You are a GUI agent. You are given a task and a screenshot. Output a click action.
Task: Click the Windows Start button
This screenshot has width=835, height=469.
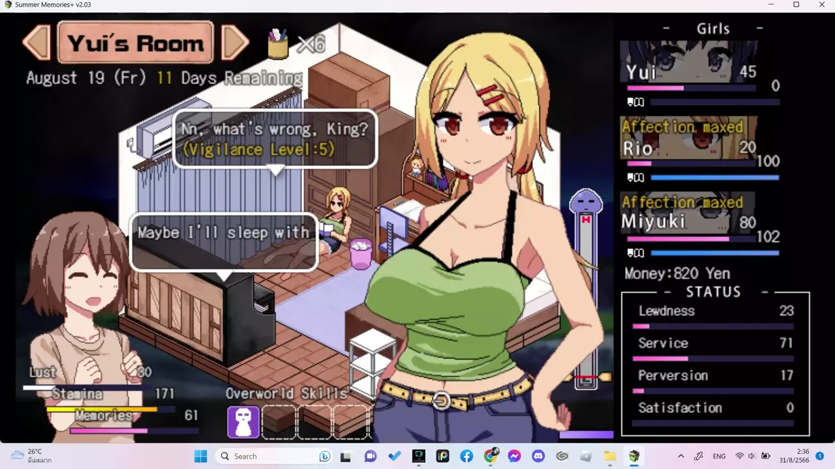(x=200, y=456)
